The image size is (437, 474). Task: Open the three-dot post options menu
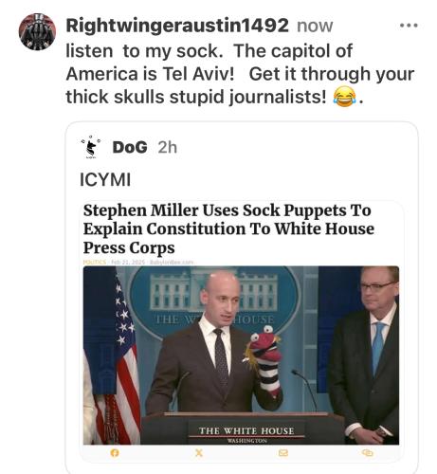pyautogui.click(x=409, y=26)
